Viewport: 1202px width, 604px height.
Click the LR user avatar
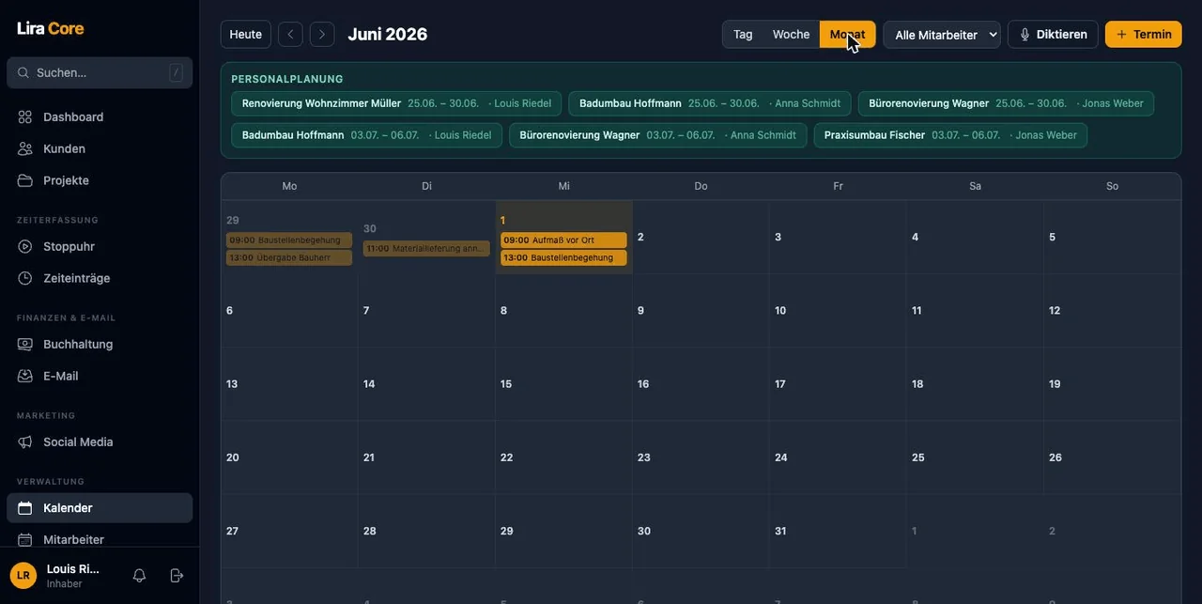23,575
